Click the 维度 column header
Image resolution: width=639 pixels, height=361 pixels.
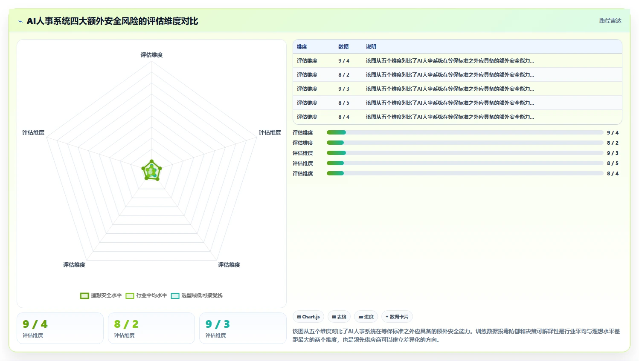click(302, 47)
